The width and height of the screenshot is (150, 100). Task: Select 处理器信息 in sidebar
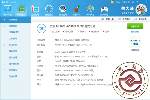point(14,32)
